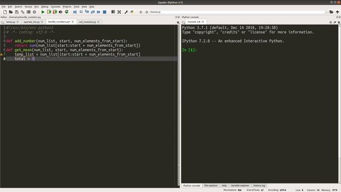The height and width of the screenshot is (192, 341).
Task: Open the Help menu
Action: click(x=92, y=7)
